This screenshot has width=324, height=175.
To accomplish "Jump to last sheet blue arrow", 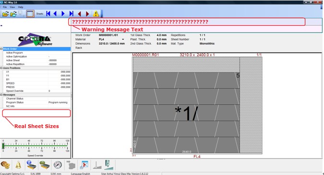I will click(72, 14).
